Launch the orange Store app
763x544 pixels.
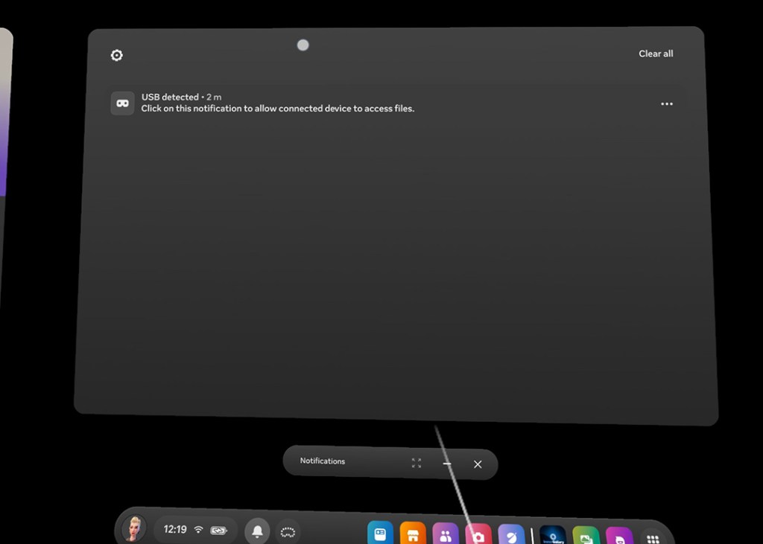412,534
